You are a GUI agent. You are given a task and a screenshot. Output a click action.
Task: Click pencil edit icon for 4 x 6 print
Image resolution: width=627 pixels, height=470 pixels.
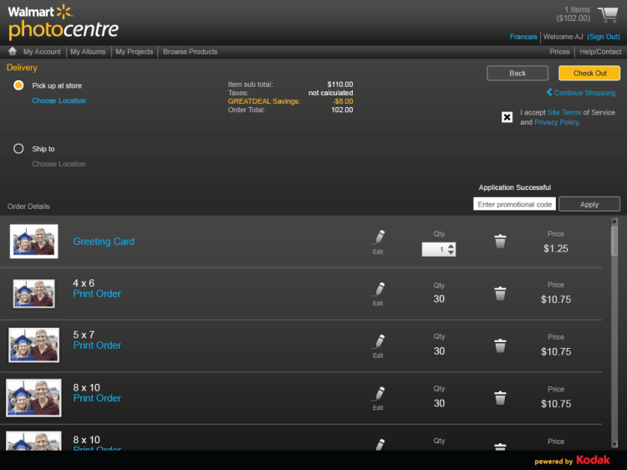coord(378,292)
